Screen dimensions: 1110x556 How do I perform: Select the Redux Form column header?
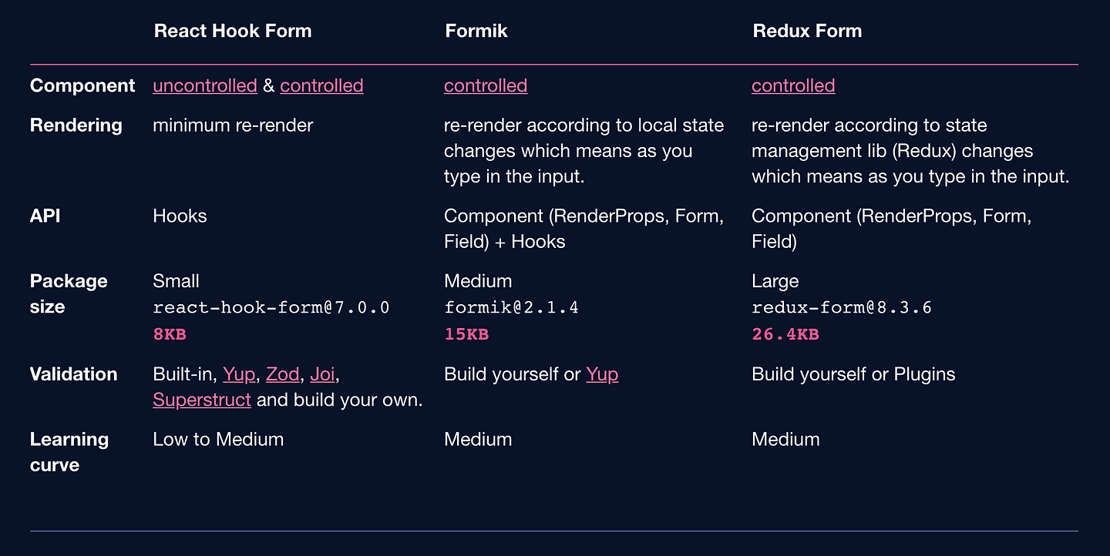pos(807,31)
